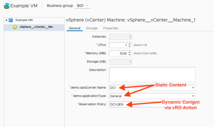Viewport: 214px width, 127px height.
Task: Open the Properties tab
Action: click(111, 28)
